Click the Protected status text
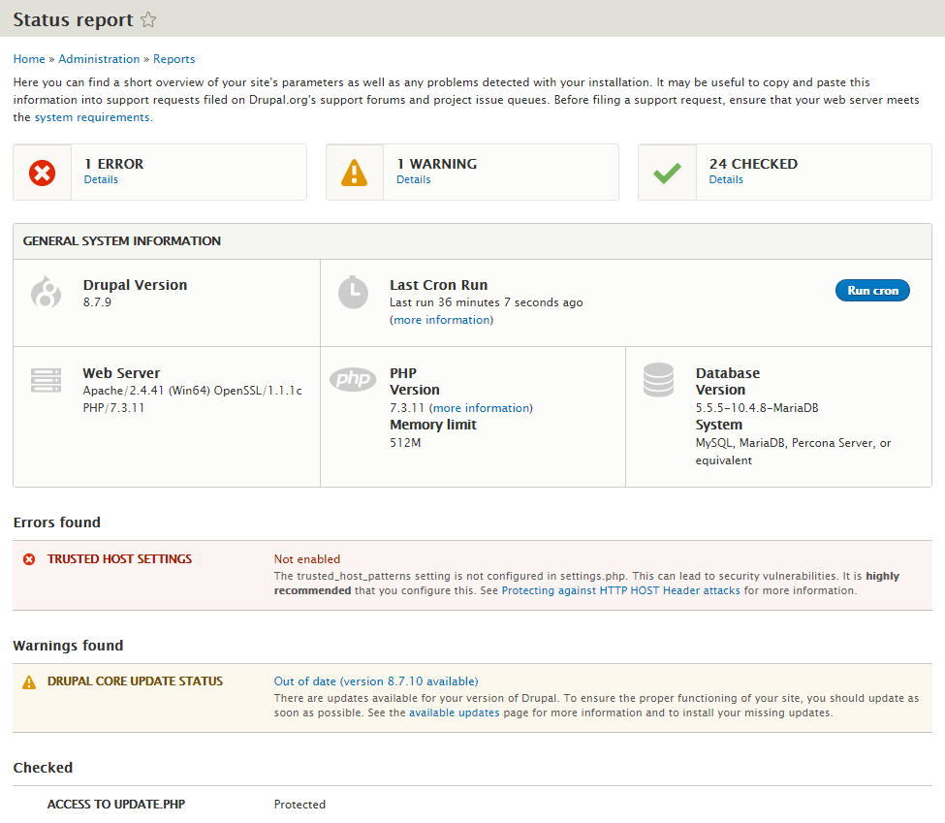Screen dimensions: 945x823 click(x=299, y=805)
